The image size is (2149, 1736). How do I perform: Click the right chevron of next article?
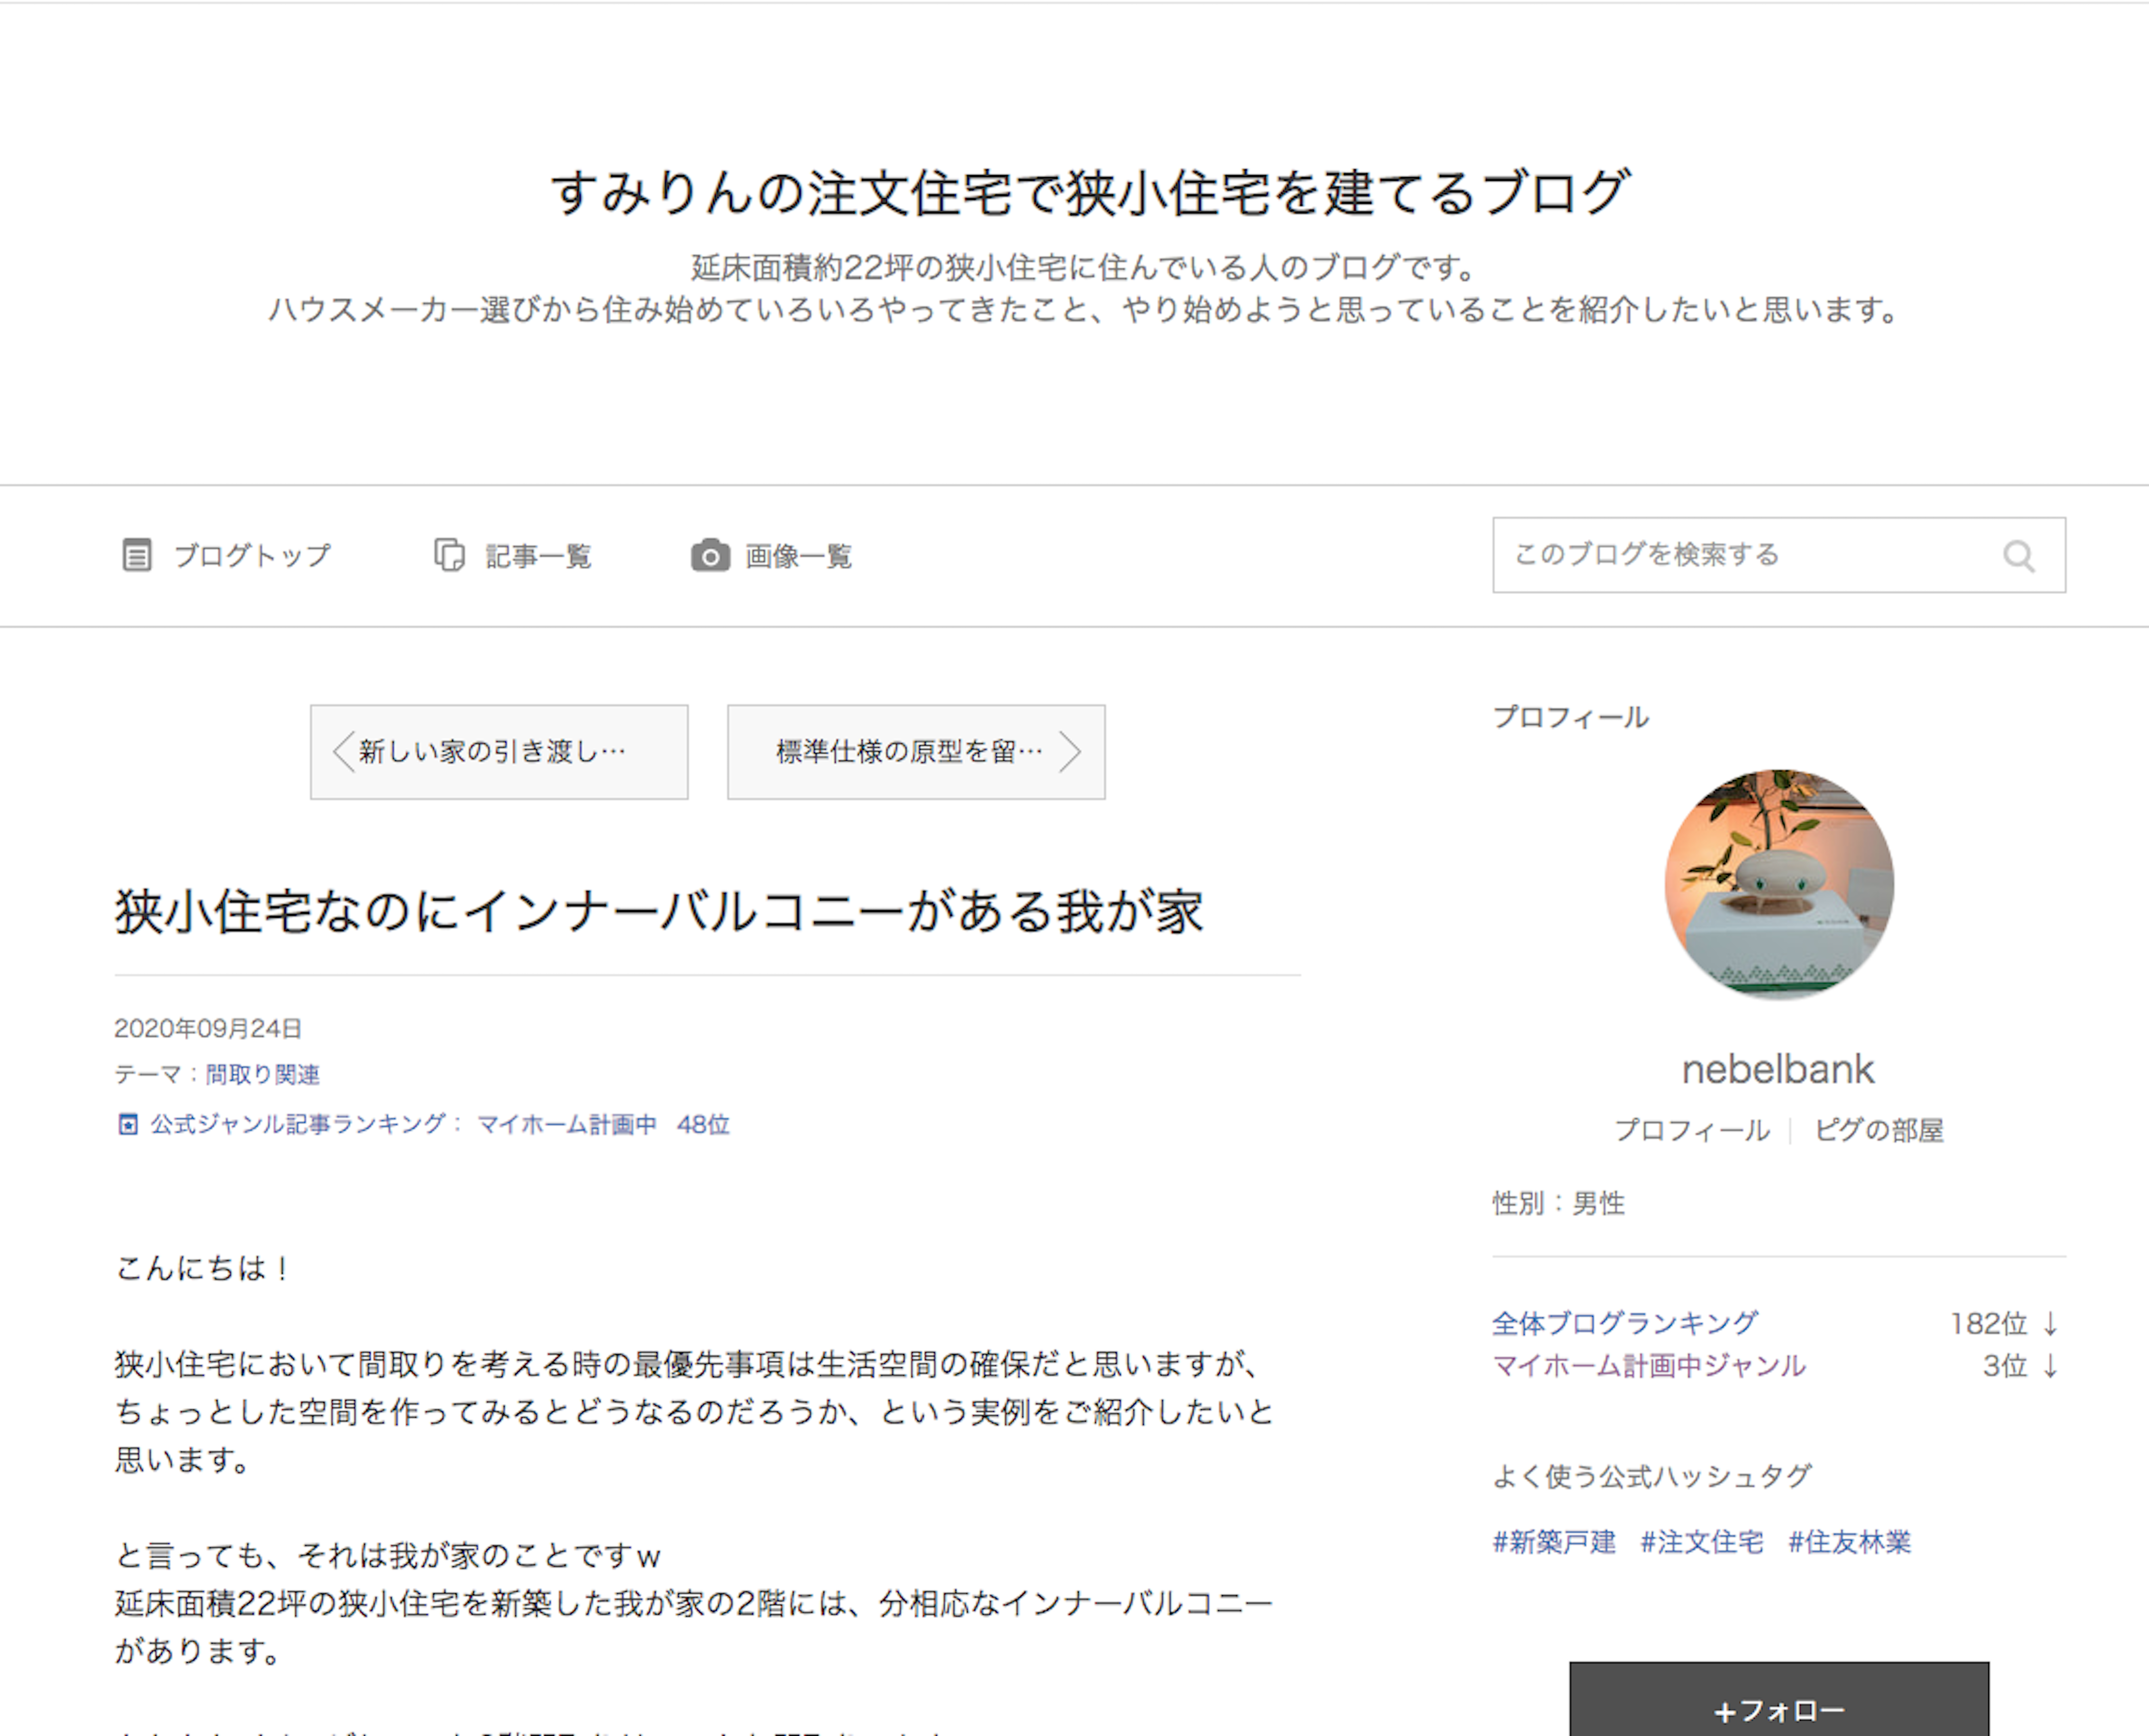click(x=1070, y=752)
